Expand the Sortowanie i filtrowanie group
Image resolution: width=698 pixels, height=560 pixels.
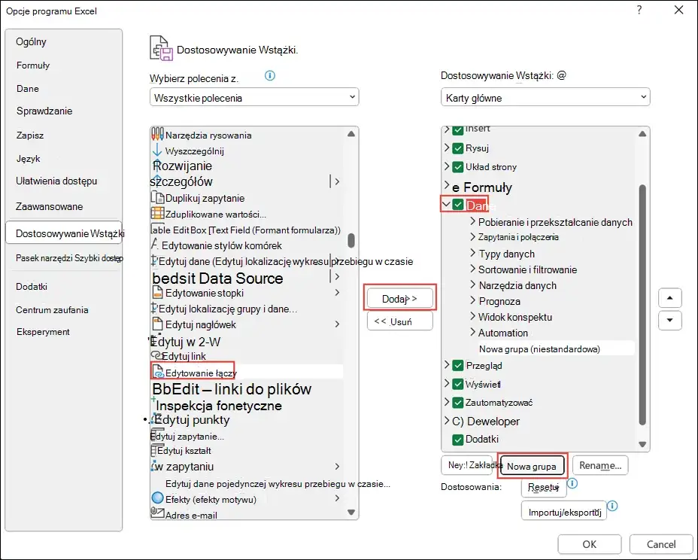click(472, 269)
